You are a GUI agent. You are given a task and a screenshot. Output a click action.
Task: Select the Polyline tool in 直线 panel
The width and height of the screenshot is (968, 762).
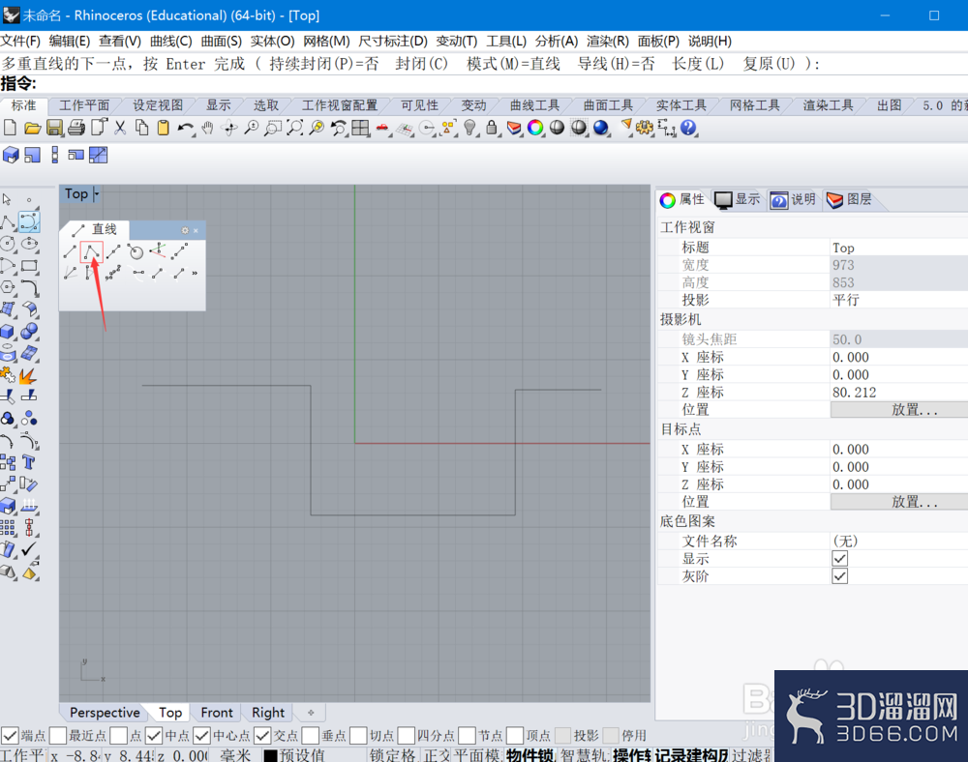(x=91, y=251)
